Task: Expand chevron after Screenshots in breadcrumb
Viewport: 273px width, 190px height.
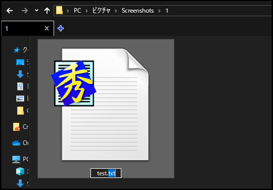Action: pyautogui.click(x=159, y=10)
